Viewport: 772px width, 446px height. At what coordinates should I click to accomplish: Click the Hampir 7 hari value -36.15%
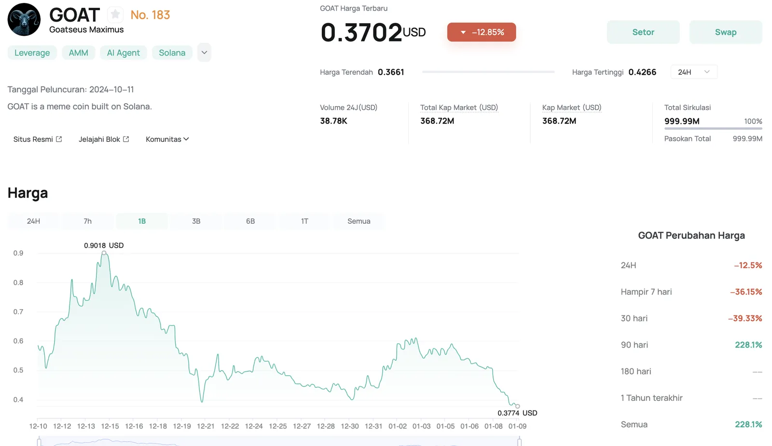pyautogui.click(x=746, y=292)
